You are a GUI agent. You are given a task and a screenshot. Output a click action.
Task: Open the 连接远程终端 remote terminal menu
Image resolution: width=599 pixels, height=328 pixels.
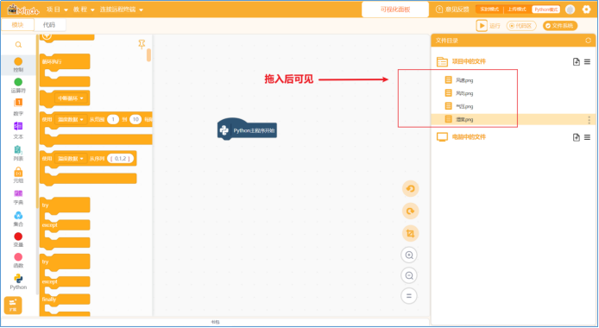coord(122,9)
